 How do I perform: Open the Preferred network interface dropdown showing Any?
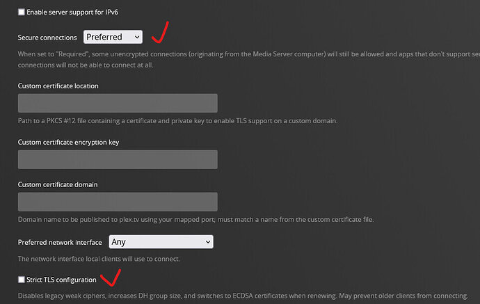160,242
